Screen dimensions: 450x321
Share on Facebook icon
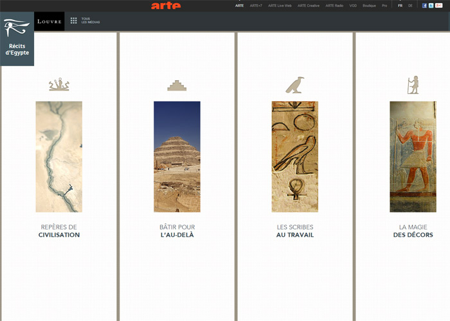click(x=424, y=5)
